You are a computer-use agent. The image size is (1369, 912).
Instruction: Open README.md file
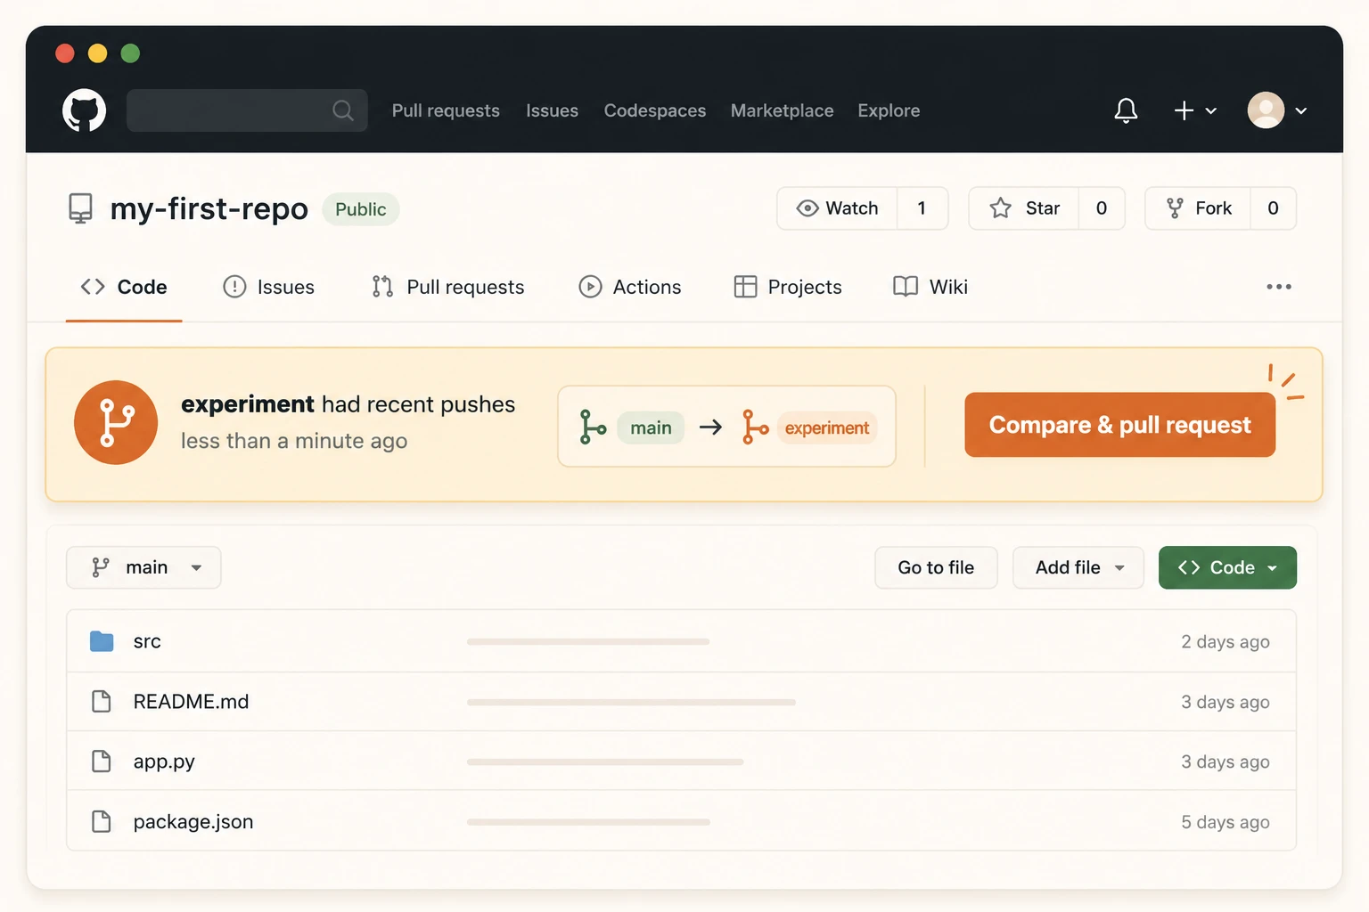(x=191, y=702)
